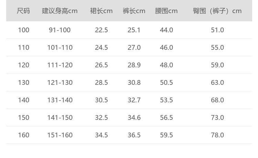Select the size 160 cell
This screenshot has width=258, height=158.
[23, 135]
